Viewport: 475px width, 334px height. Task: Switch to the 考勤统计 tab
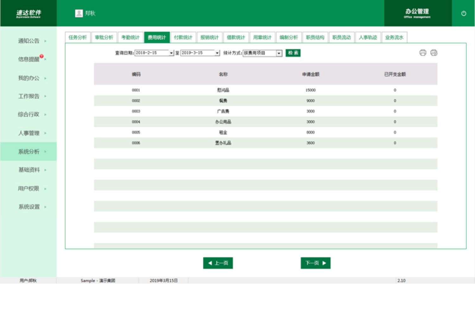[130, 37]
